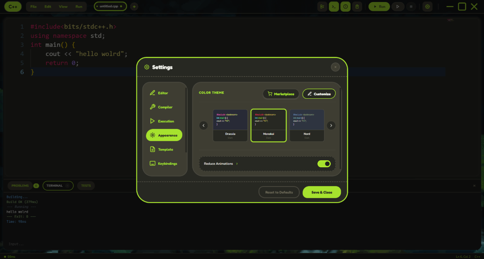Switch to the TESTS tab
Image resolution: width=484 pixels, height=259 pixels.
click(x=86, y=186)
